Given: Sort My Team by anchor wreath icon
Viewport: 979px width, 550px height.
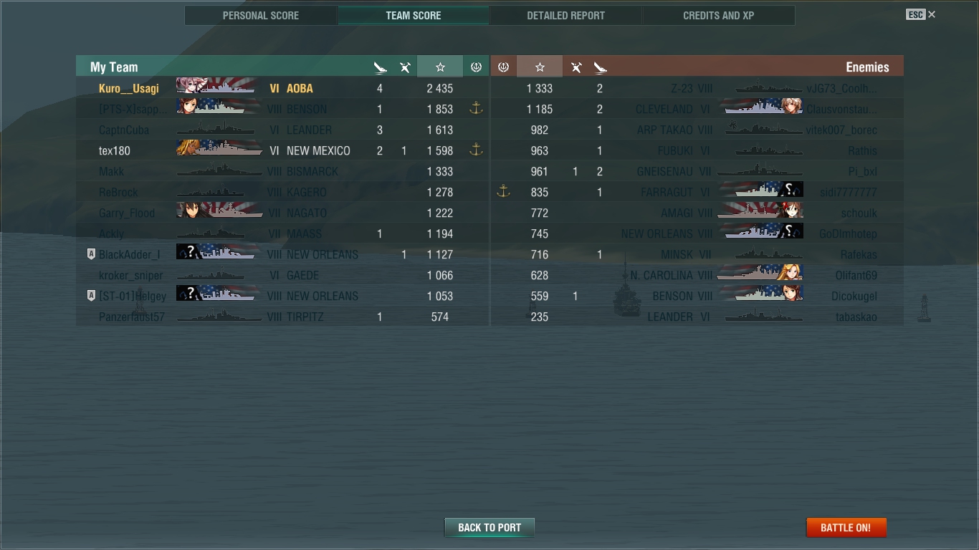Looking at the screenshot, I should tap(476, 67).
